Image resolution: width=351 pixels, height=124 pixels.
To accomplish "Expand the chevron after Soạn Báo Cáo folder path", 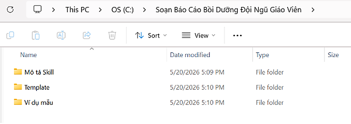I will click(313, 10).
